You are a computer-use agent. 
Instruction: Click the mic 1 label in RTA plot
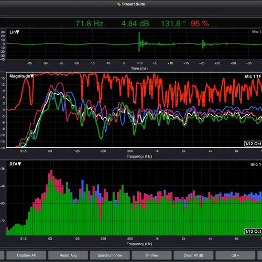click(x=256, y=165)
